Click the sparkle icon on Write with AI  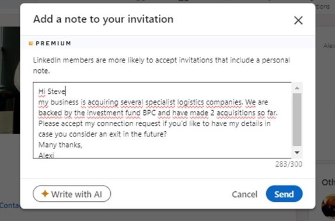45,194
